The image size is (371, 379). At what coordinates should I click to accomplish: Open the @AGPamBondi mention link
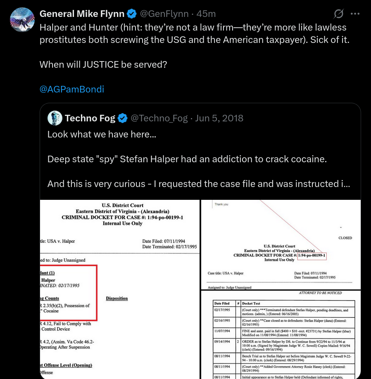(72, 89)
